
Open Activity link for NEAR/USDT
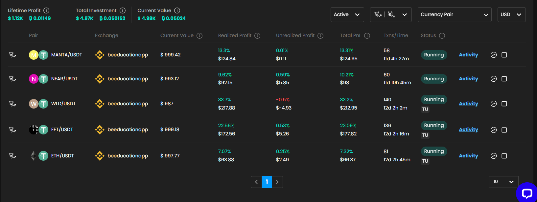click(468, 79)
